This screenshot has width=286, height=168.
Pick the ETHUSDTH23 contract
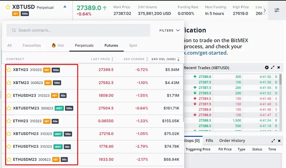click(x=26, y=147)
